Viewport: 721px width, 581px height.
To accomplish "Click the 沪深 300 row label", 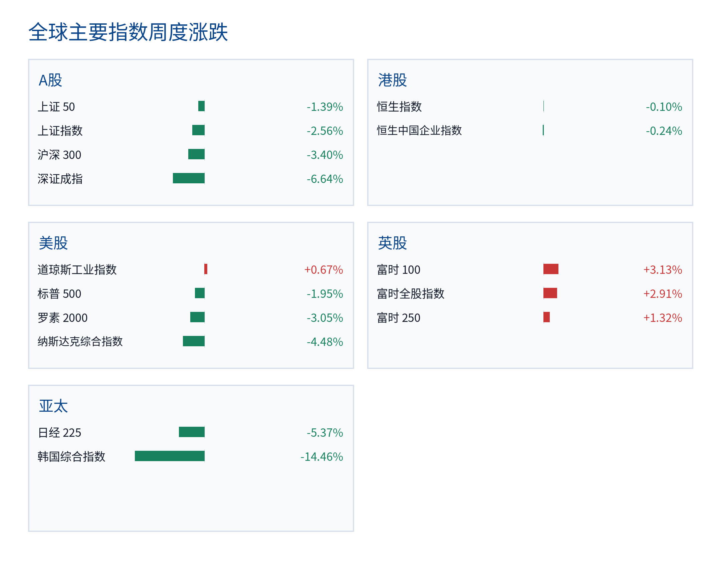I will pyautogui.click(x=59, y=155).
